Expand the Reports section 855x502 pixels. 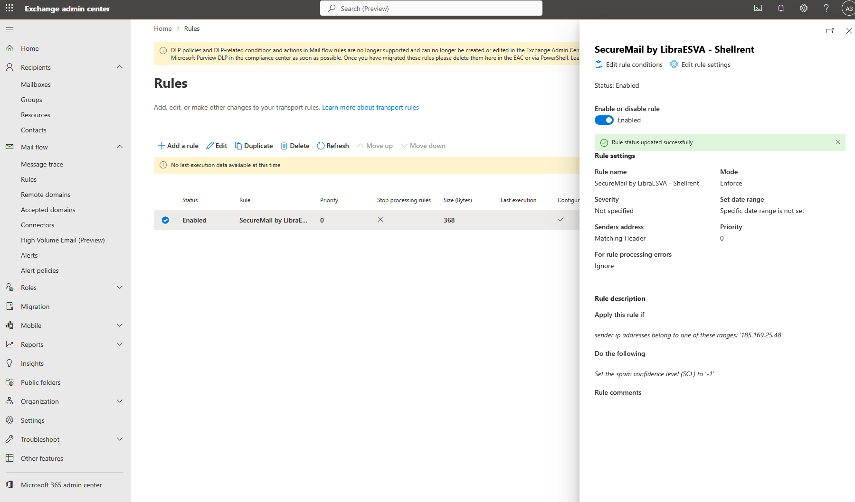[x=120, y=344]
